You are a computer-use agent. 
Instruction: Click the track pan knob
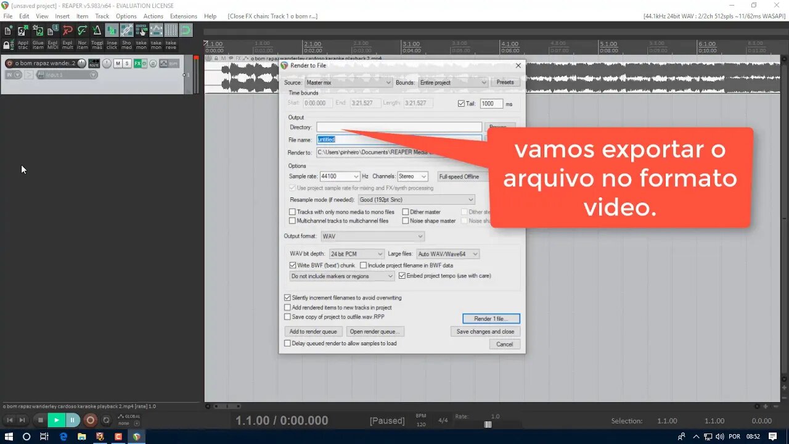(107, 64)
